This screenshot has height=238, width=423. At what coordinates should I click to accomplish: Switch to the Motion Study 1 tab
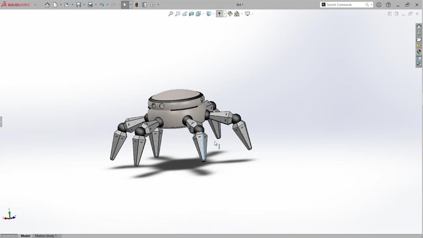(45, 236)
